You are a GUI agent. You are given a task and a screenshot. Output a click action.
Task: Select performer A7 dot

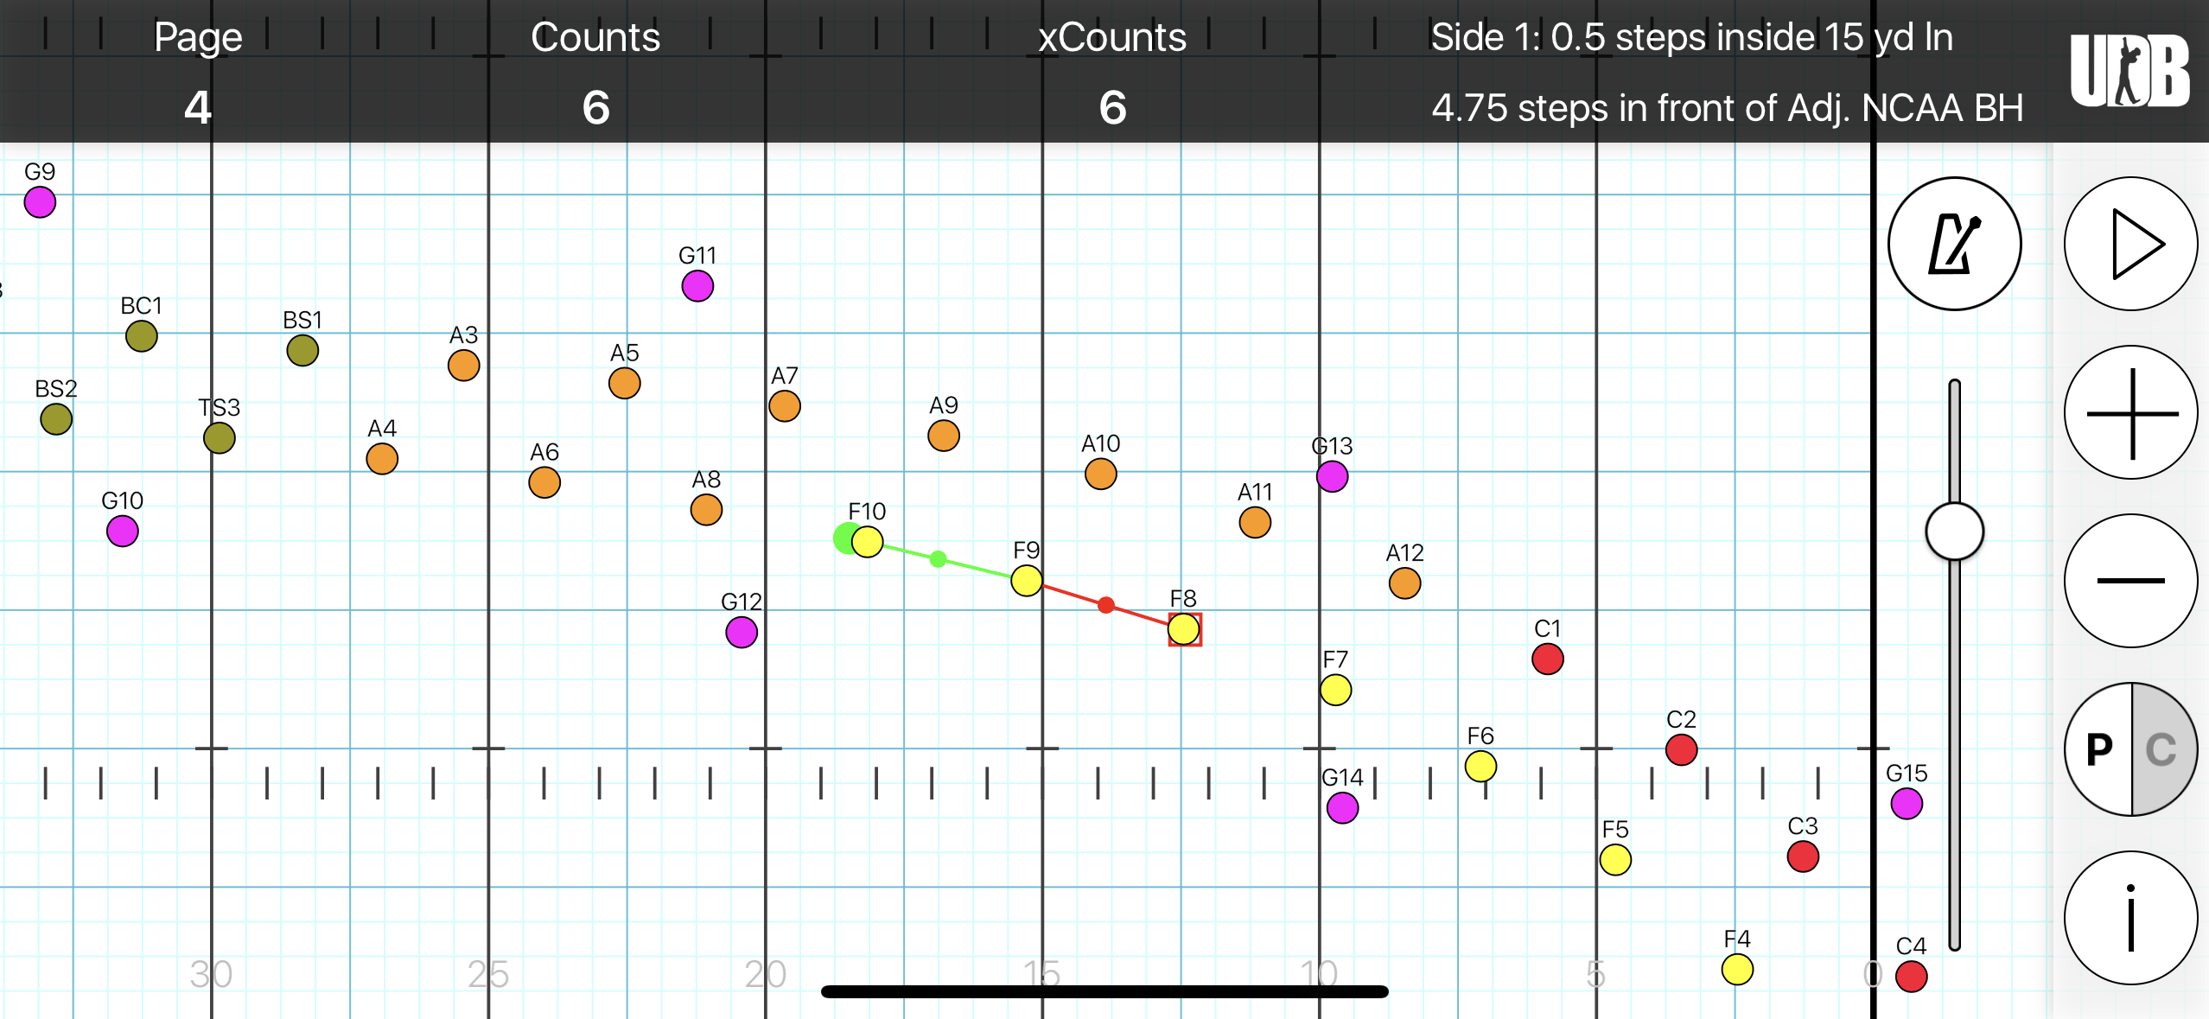coord(785,406)
